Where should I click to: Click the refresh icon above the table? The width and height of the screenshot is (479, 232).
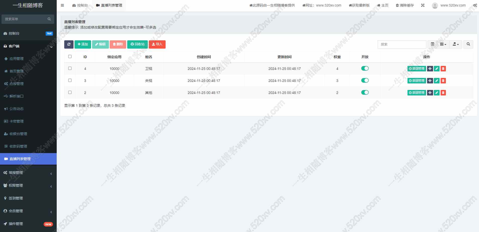pyautogui.click(x=69, y=44)
